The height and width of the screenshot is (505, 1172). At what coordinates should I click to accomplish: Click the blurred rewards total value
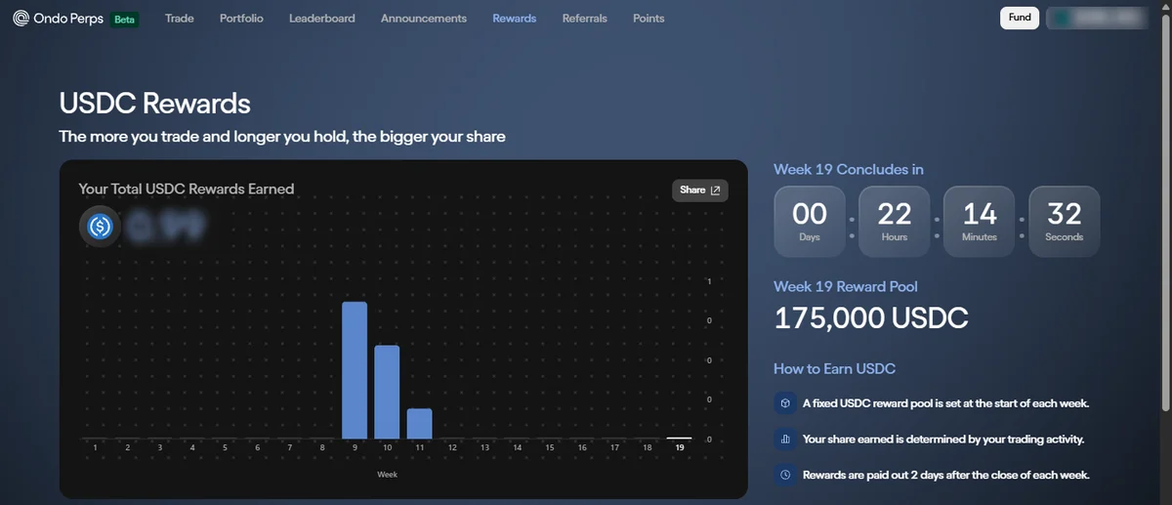[168, 228]
